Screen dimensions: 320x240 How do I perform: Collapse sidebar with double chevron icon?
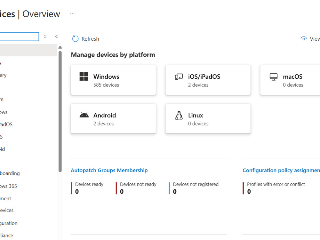point(57,36)
